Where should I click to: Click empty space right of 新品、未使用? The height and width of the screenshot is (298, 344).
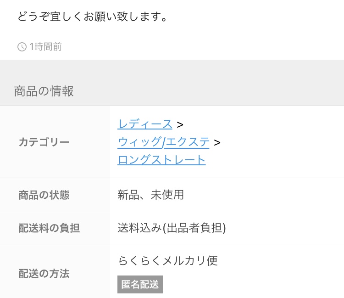coord(263,195)
